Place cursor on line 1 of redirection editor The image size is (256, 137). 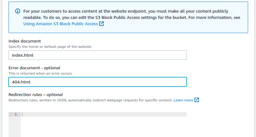click(104, 114)
